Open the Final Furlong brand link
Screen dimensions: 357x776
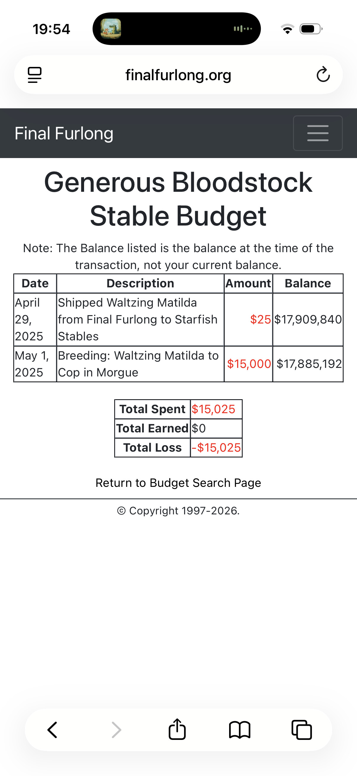(64, 133)
